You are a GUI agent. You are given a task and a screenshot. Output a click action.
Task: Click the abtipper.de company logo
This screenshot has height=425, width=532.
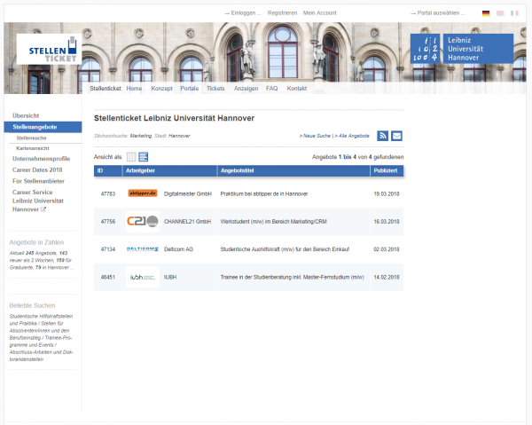[143, 193]
